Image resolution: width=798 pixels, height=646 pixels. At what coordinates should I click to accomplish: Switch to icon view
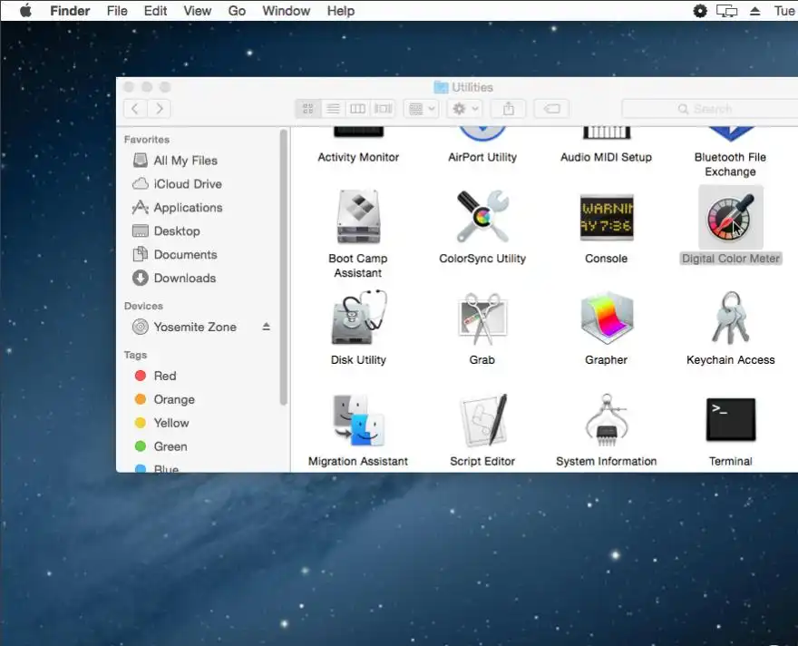[308, 109]
